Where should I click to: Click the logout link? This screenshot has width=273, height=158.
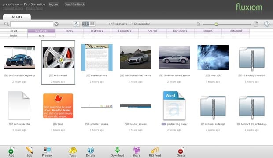pos(53,4)
